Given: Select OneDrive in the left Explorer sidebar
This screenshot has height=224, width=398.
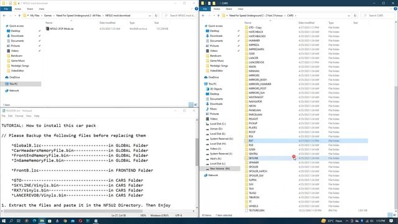Looking at the screenshot, I should click(x=12, y=77).
